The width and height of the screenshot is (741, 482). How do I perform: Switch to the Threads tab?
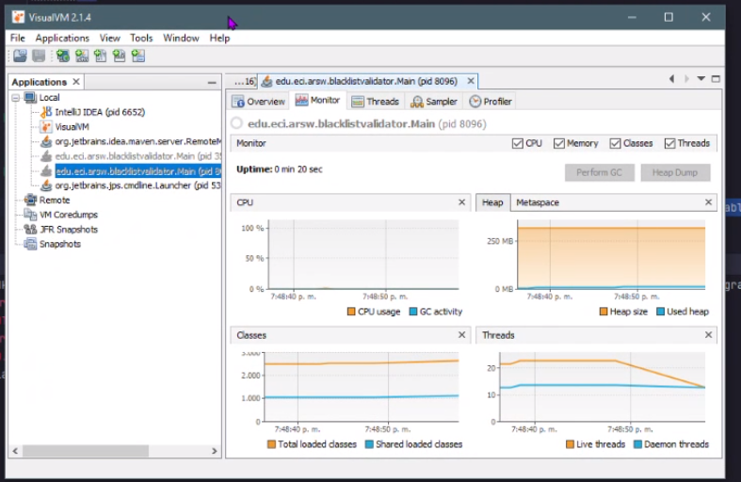pos(376,102)
